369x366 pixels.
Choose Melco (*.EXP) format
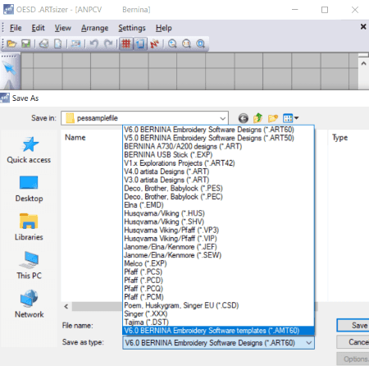tap(218, 263)
